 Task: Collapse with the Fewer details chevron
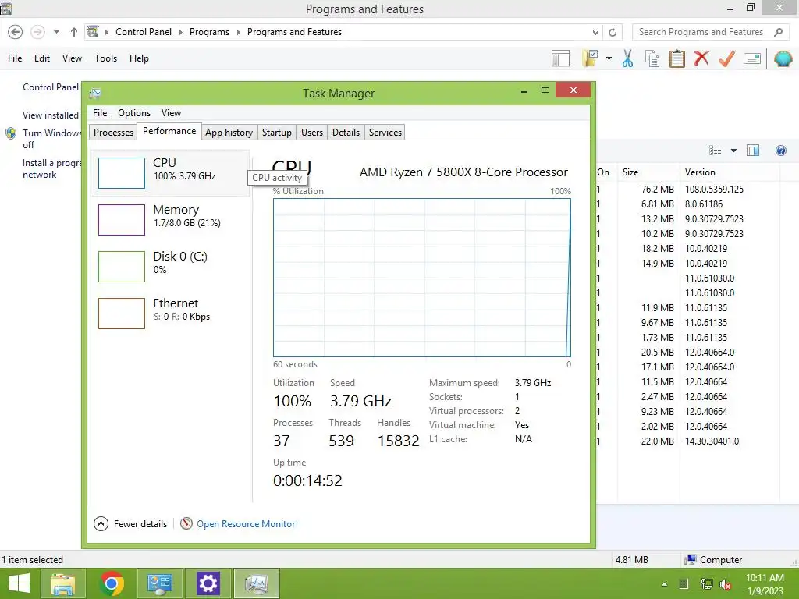(101, 523)
